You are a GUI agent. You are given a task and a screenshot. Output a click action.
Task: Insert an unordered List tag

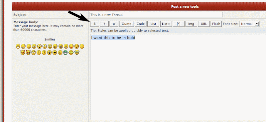153,24
